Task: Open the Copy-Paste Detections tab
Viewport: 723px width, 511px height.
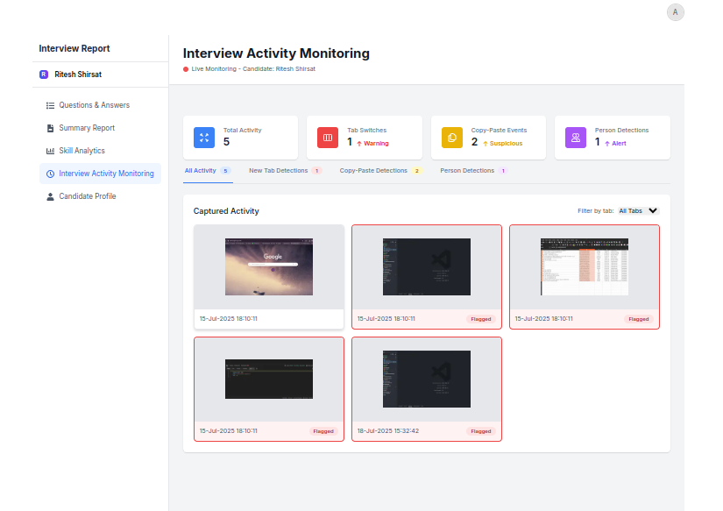Action: (x=373, y=171)
